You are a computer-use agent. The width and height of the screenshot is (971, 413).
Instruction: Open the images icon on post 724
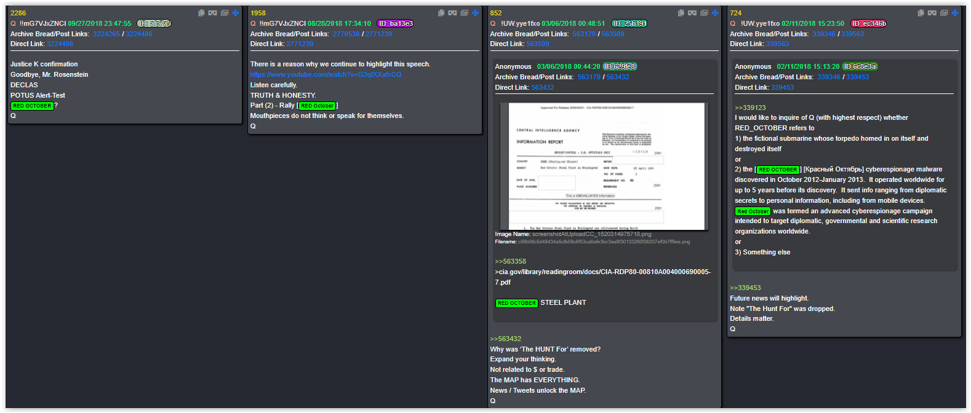[x=945, y=13]
